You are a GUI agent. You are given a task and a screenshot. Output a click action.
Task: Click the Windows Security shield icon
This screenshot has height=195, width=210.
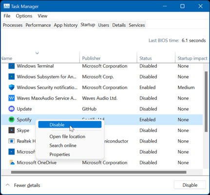pyautogui.click(x=12, y=87)
